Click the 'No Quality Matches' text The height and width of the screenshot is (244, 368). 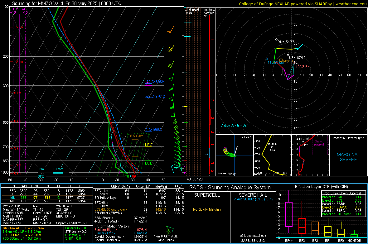[207, 209]
